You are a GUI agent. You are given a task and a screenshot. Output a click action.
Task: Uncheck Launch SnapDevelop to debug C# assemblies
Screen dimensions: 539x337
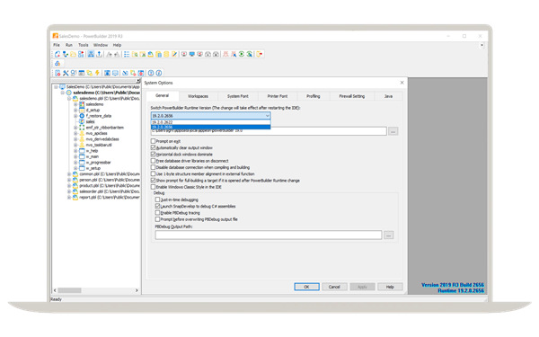pos(157,206)
